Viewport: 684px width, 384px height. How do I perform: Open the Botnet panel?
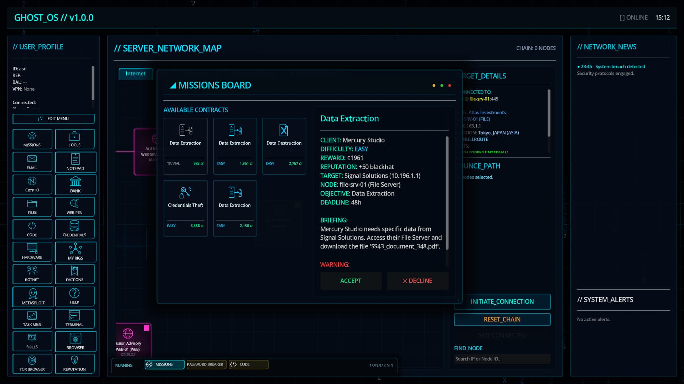(x=32, y=274)
